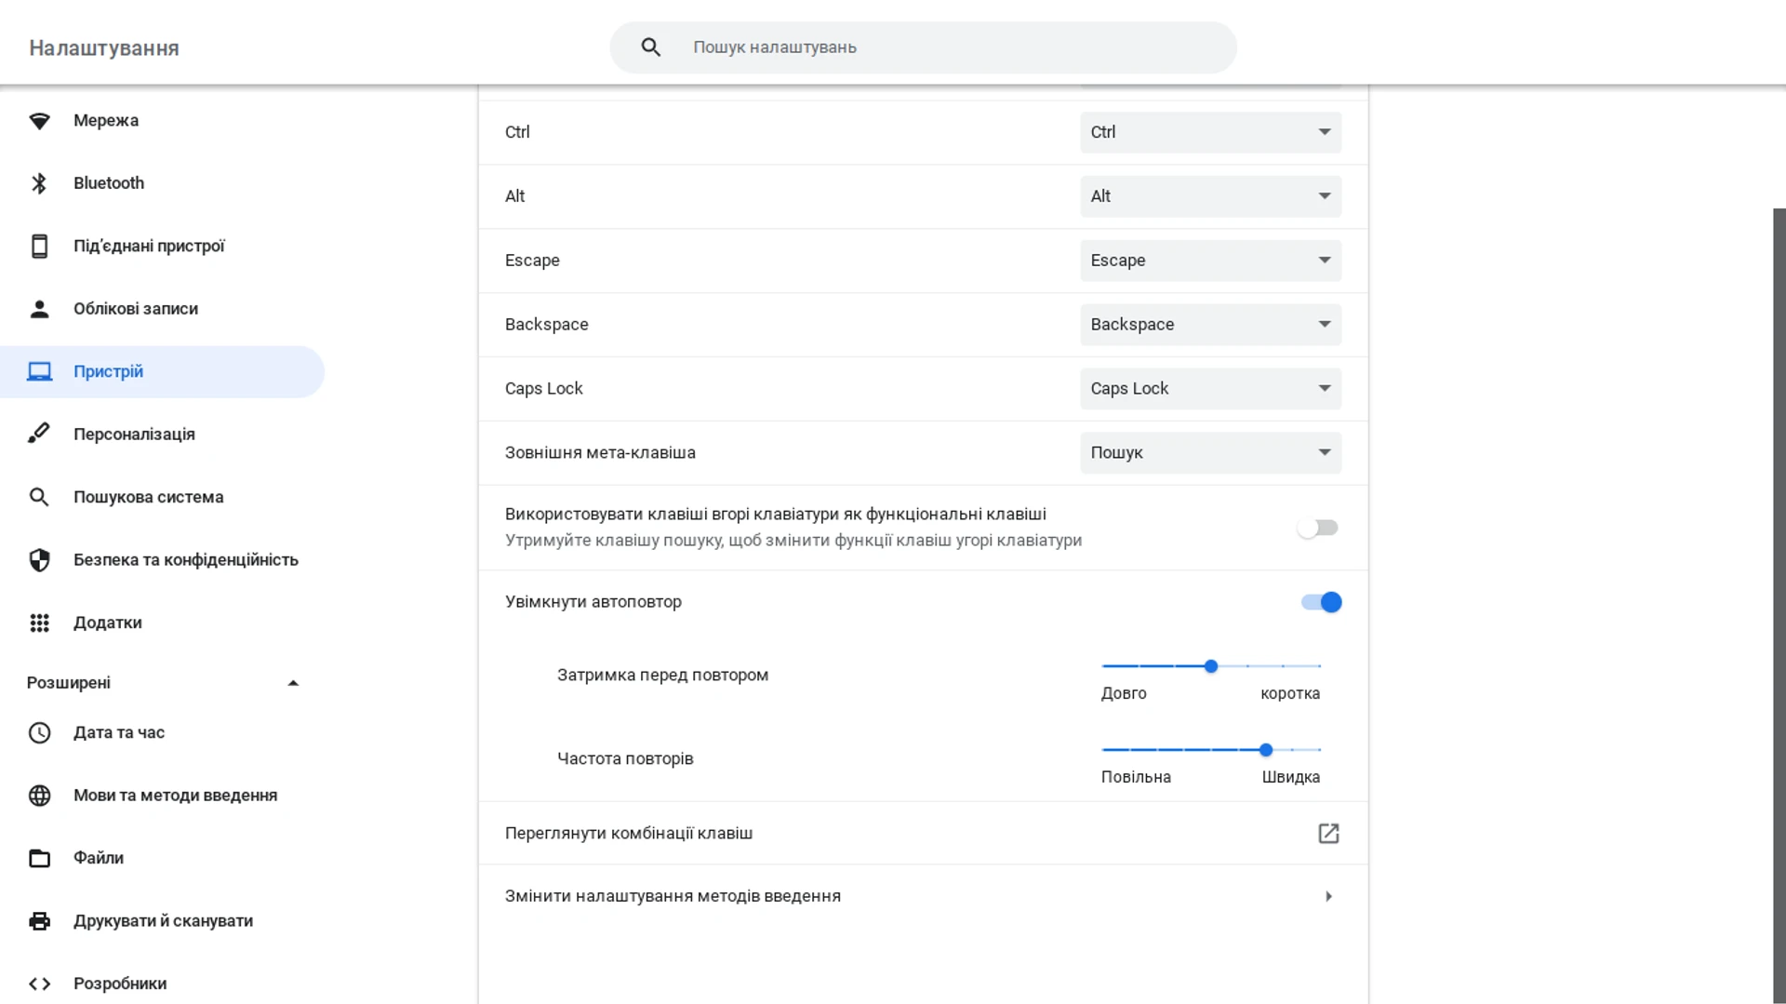Image resolution: width=1786 pixels, height=1004 pixels.
Task: Click the printer icon in sidebar
Action: point(39,921)
